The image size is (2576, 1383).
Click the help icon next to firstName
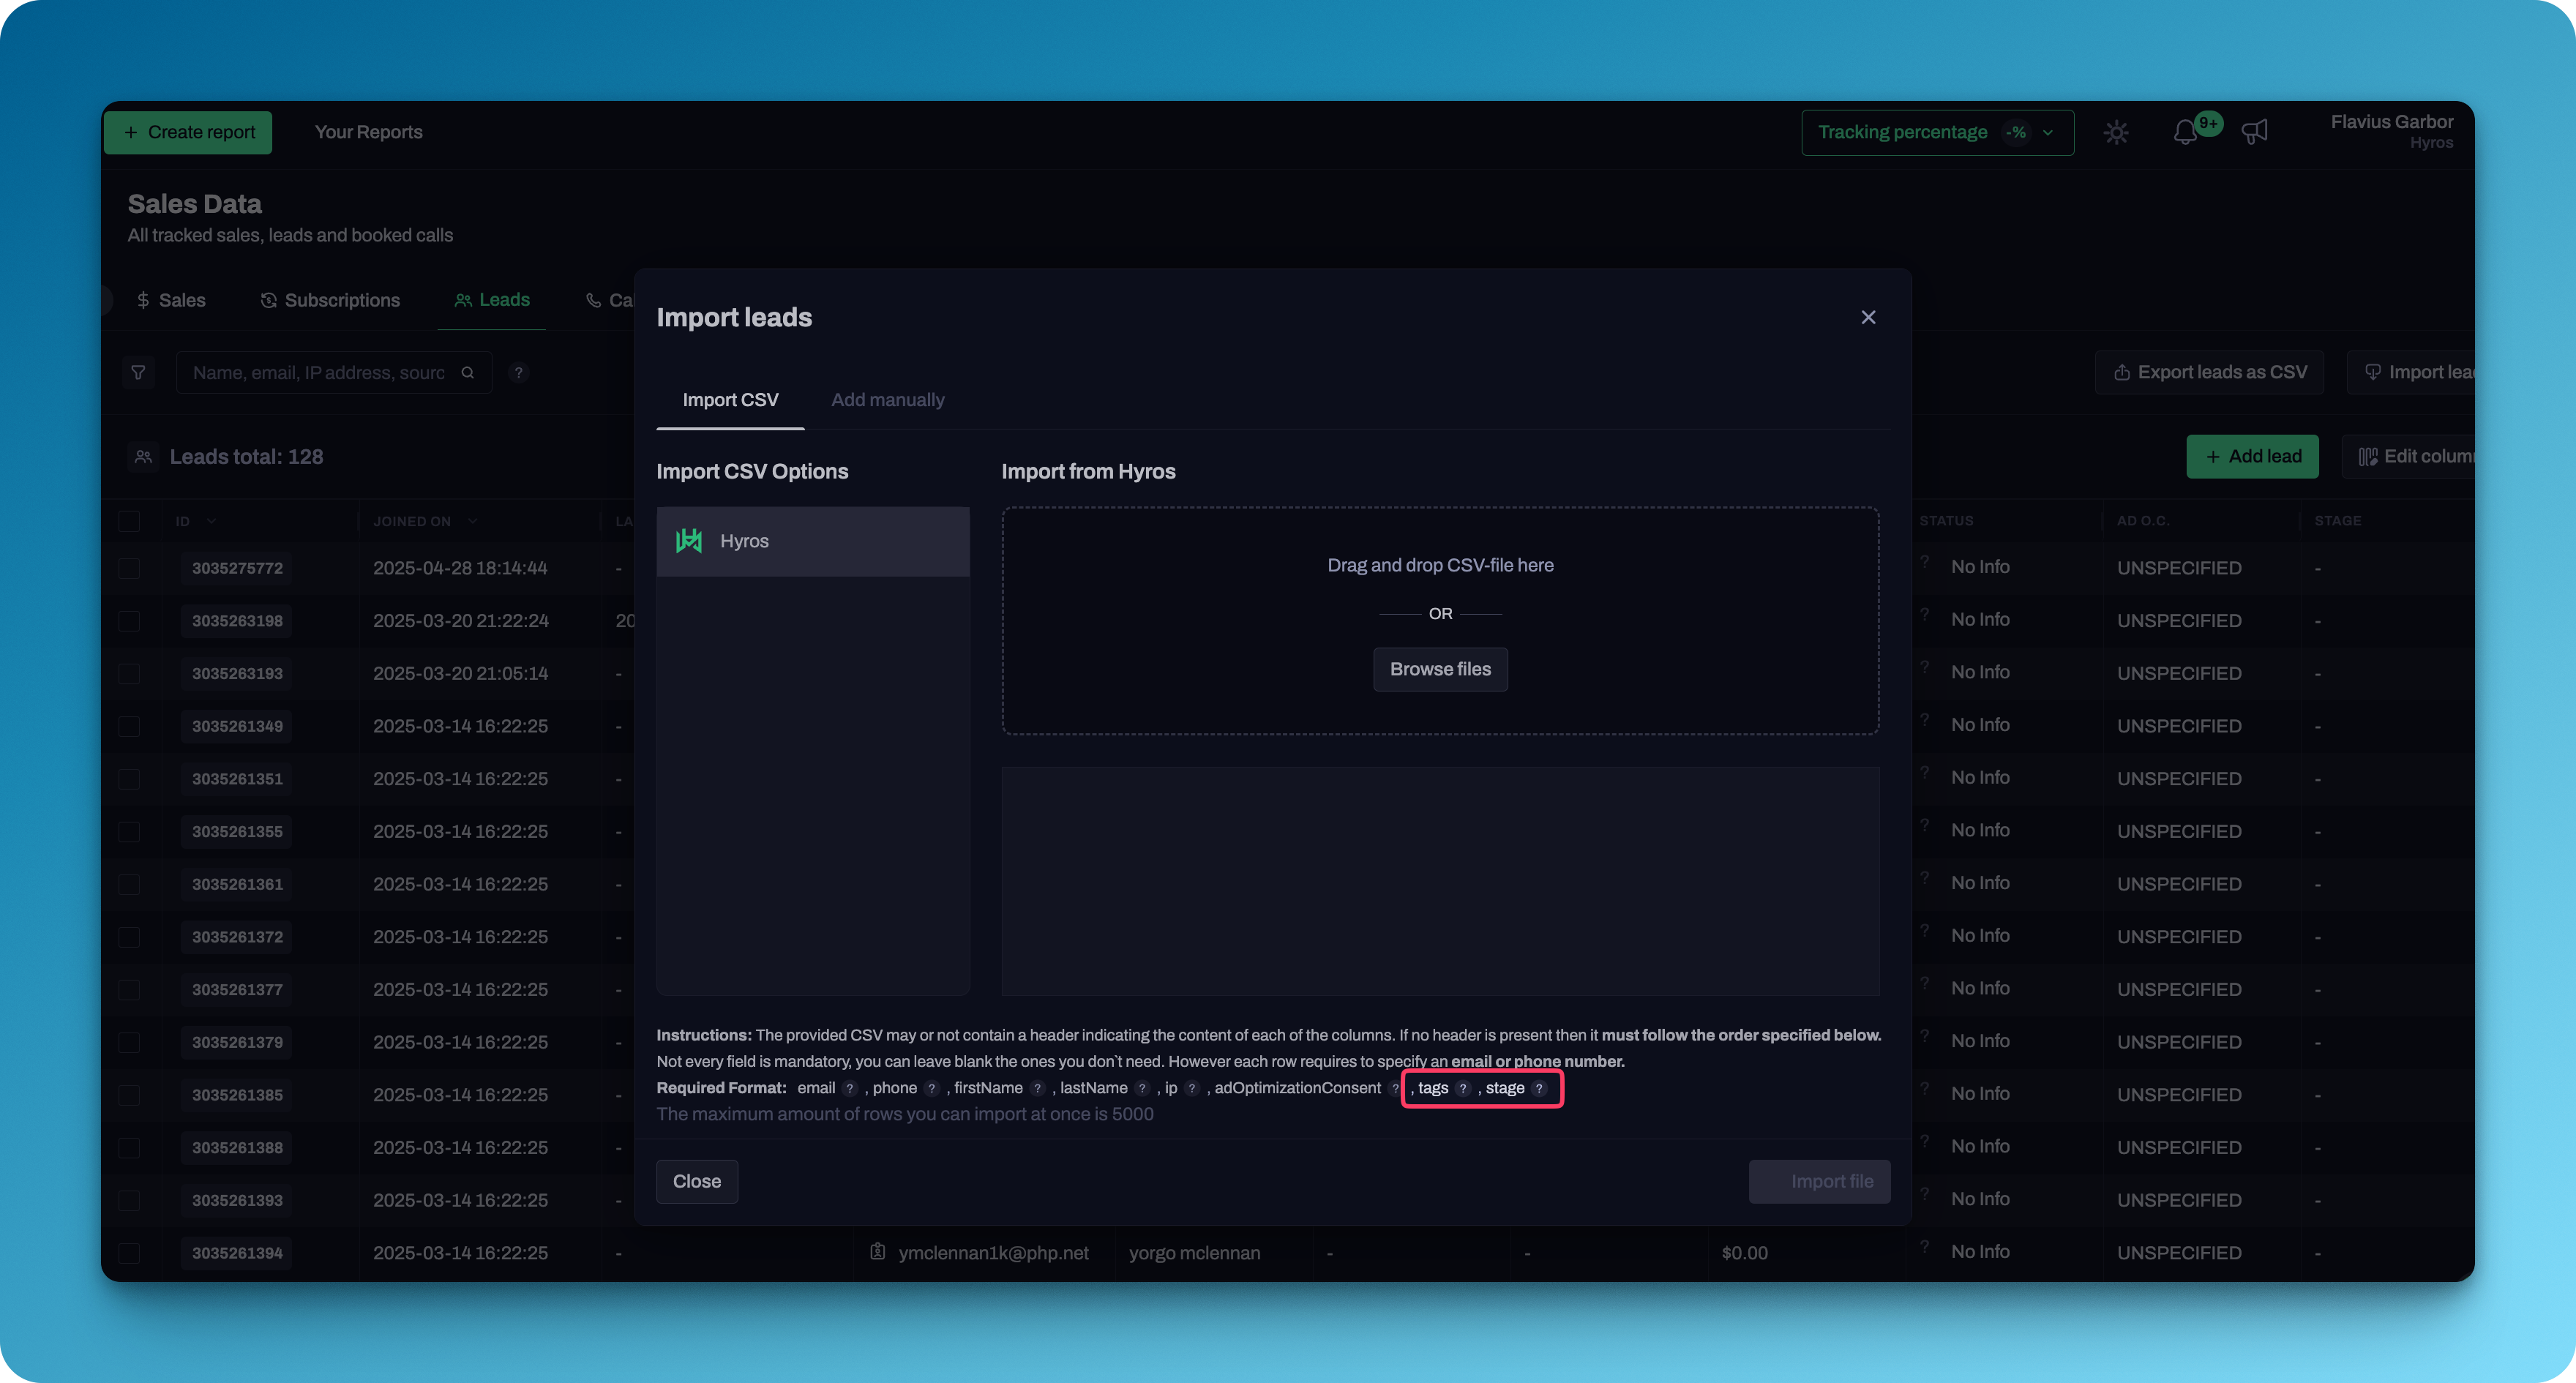coord(1038,1088)
